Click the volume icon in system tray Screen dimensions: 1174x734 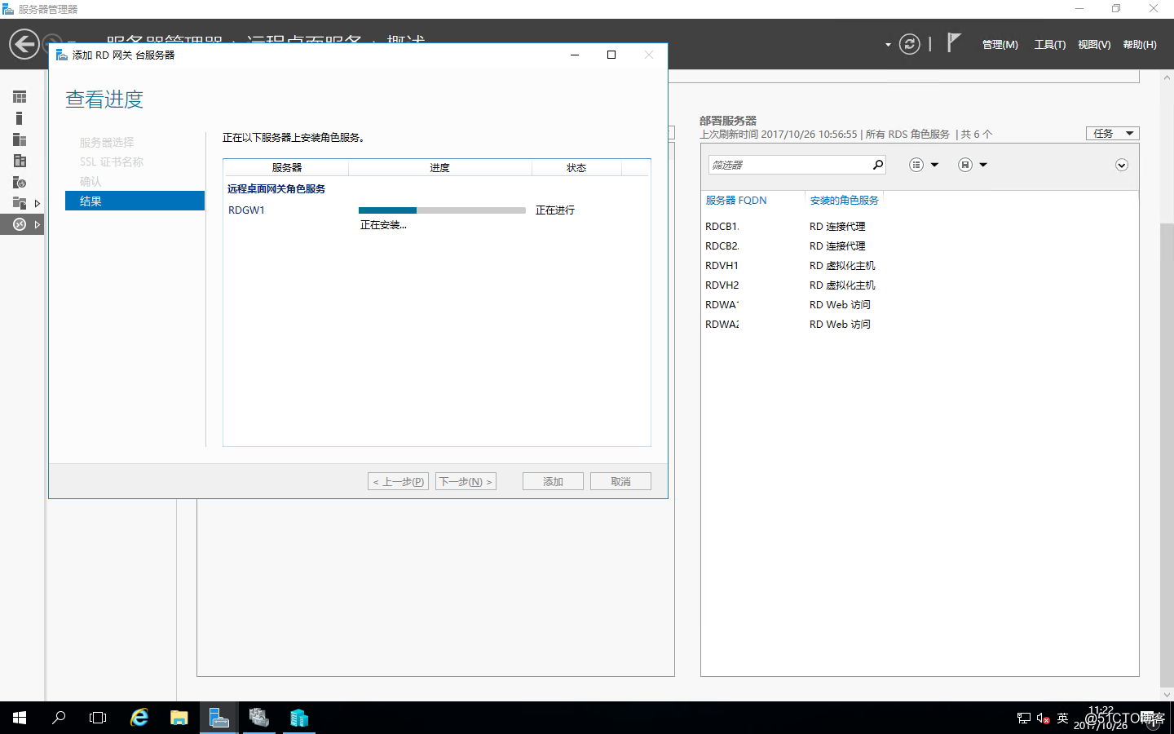1043,718
